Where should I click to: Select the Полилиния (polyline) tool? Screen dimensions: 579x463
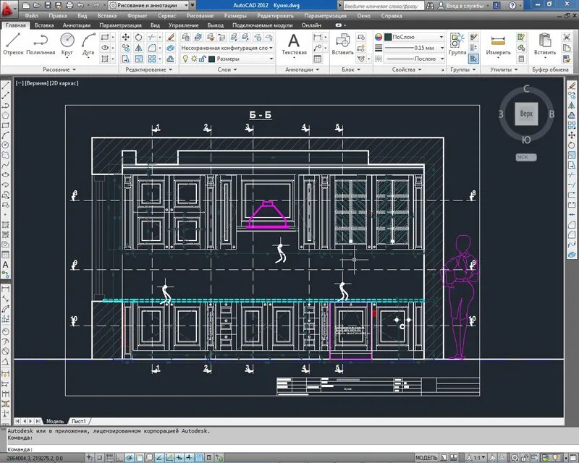tap(41, 44)
